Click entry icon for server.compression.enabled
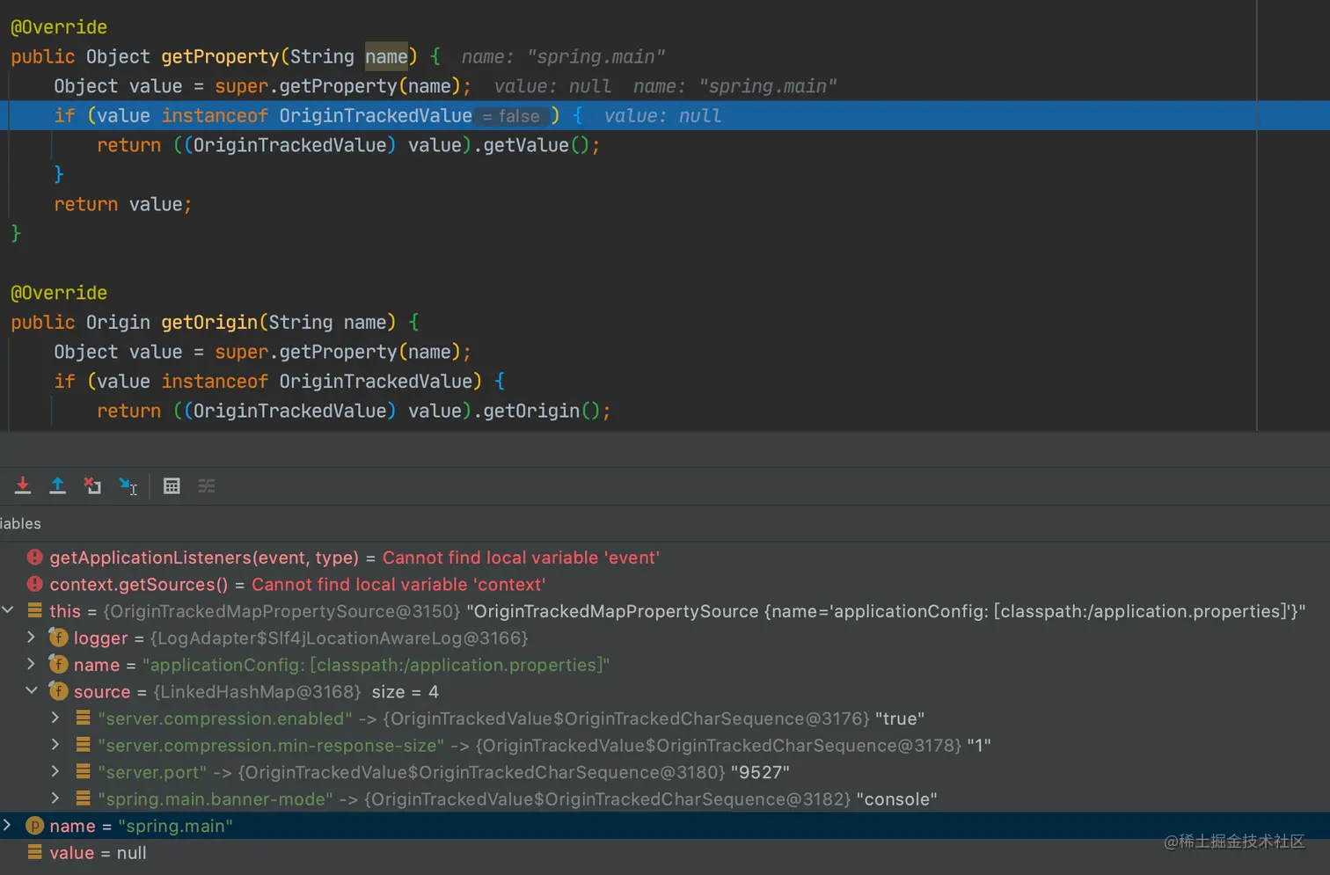This screenshot has height=875, width=1330. click(x=84, y=718)
